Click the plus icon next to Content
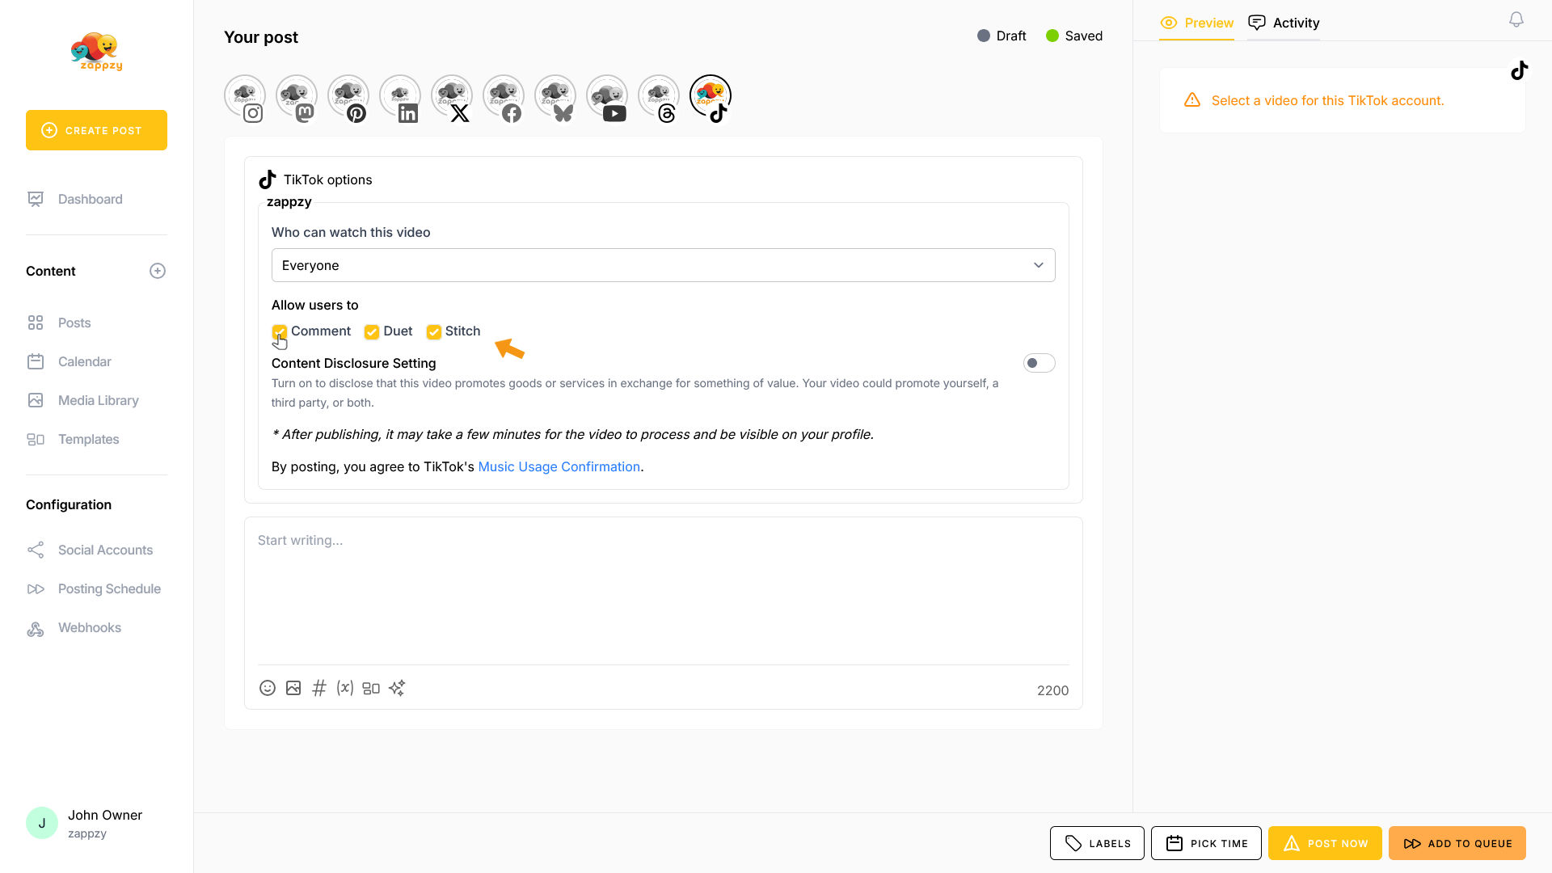 pyautogui.click(x=158, y=271)
